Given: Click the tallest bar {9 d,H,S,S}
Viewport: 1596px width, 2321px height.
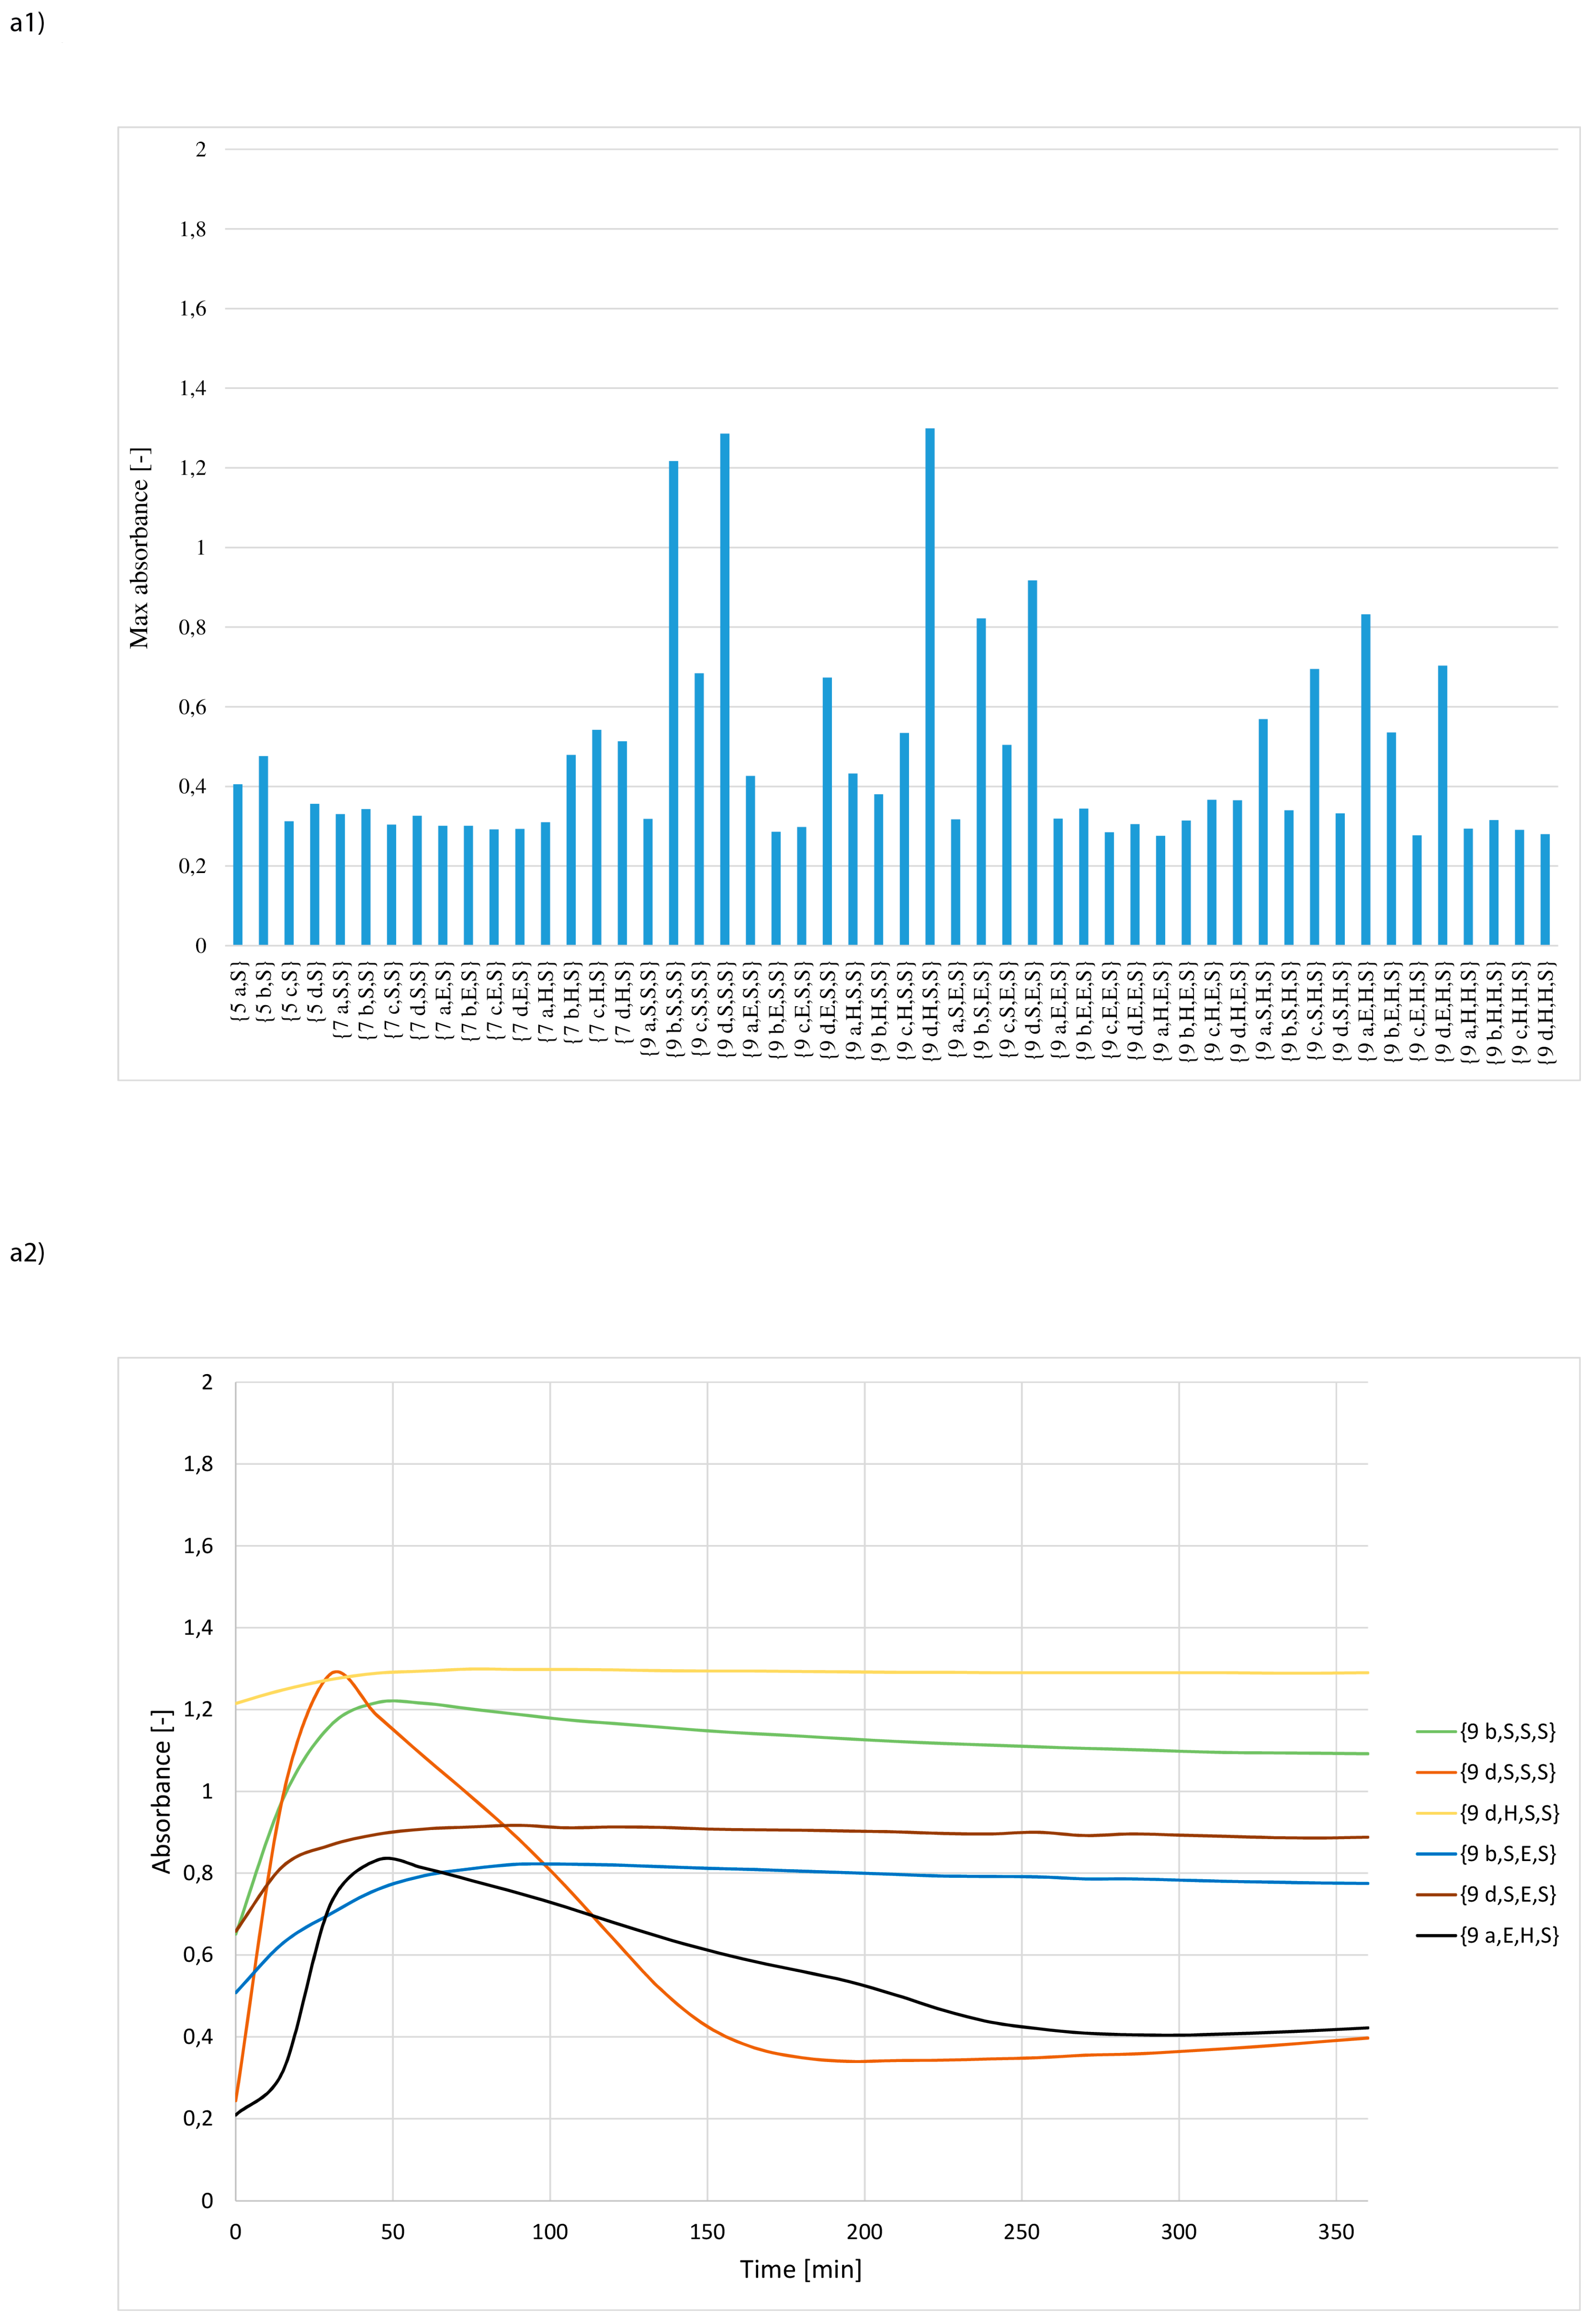Looking at the screenshot, I should [930, 686].
